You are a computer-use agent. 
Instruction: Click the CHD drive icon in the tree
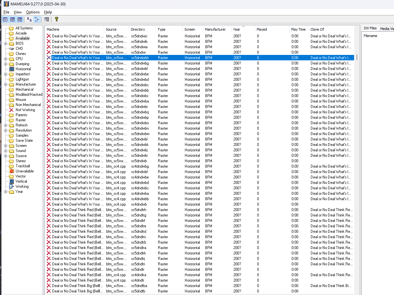tap(11, 49)
